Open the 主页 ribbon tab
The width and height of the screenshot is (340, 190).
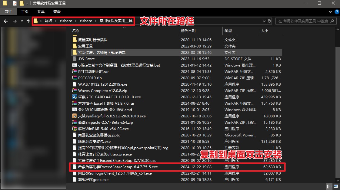(x=25, y=12)
